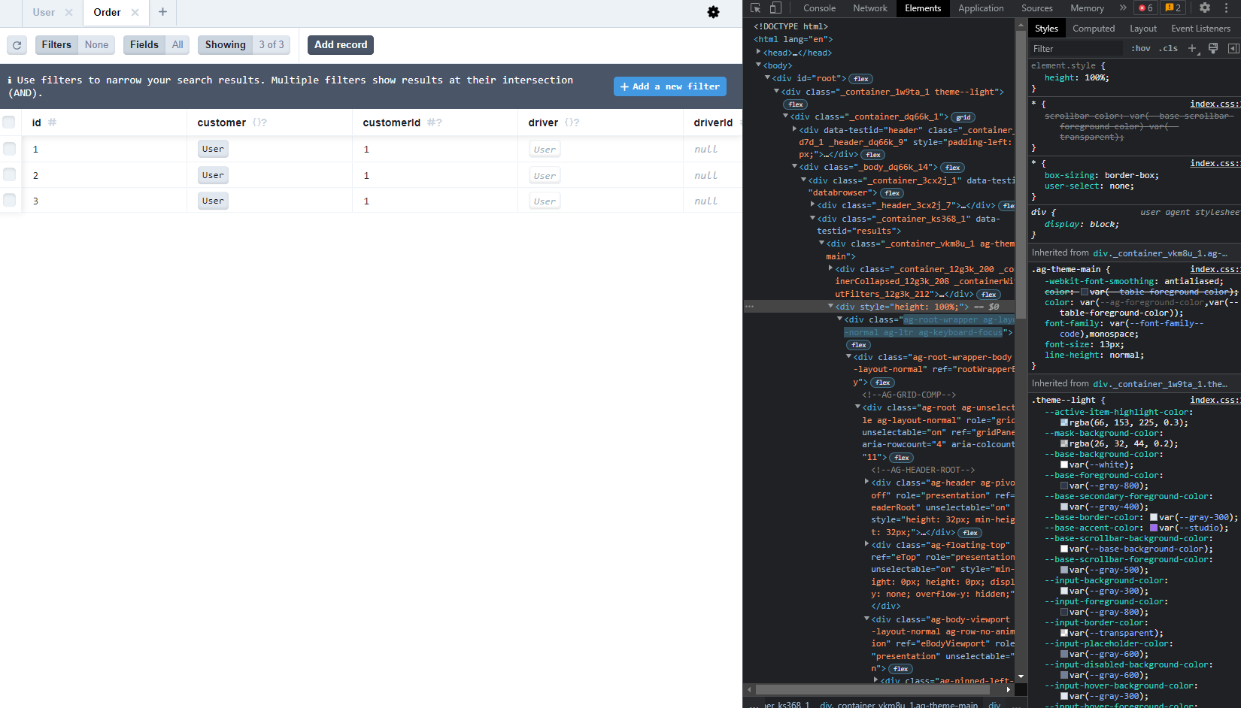
Task: Click the customer column type braces icon
Action: pos(259,123)
